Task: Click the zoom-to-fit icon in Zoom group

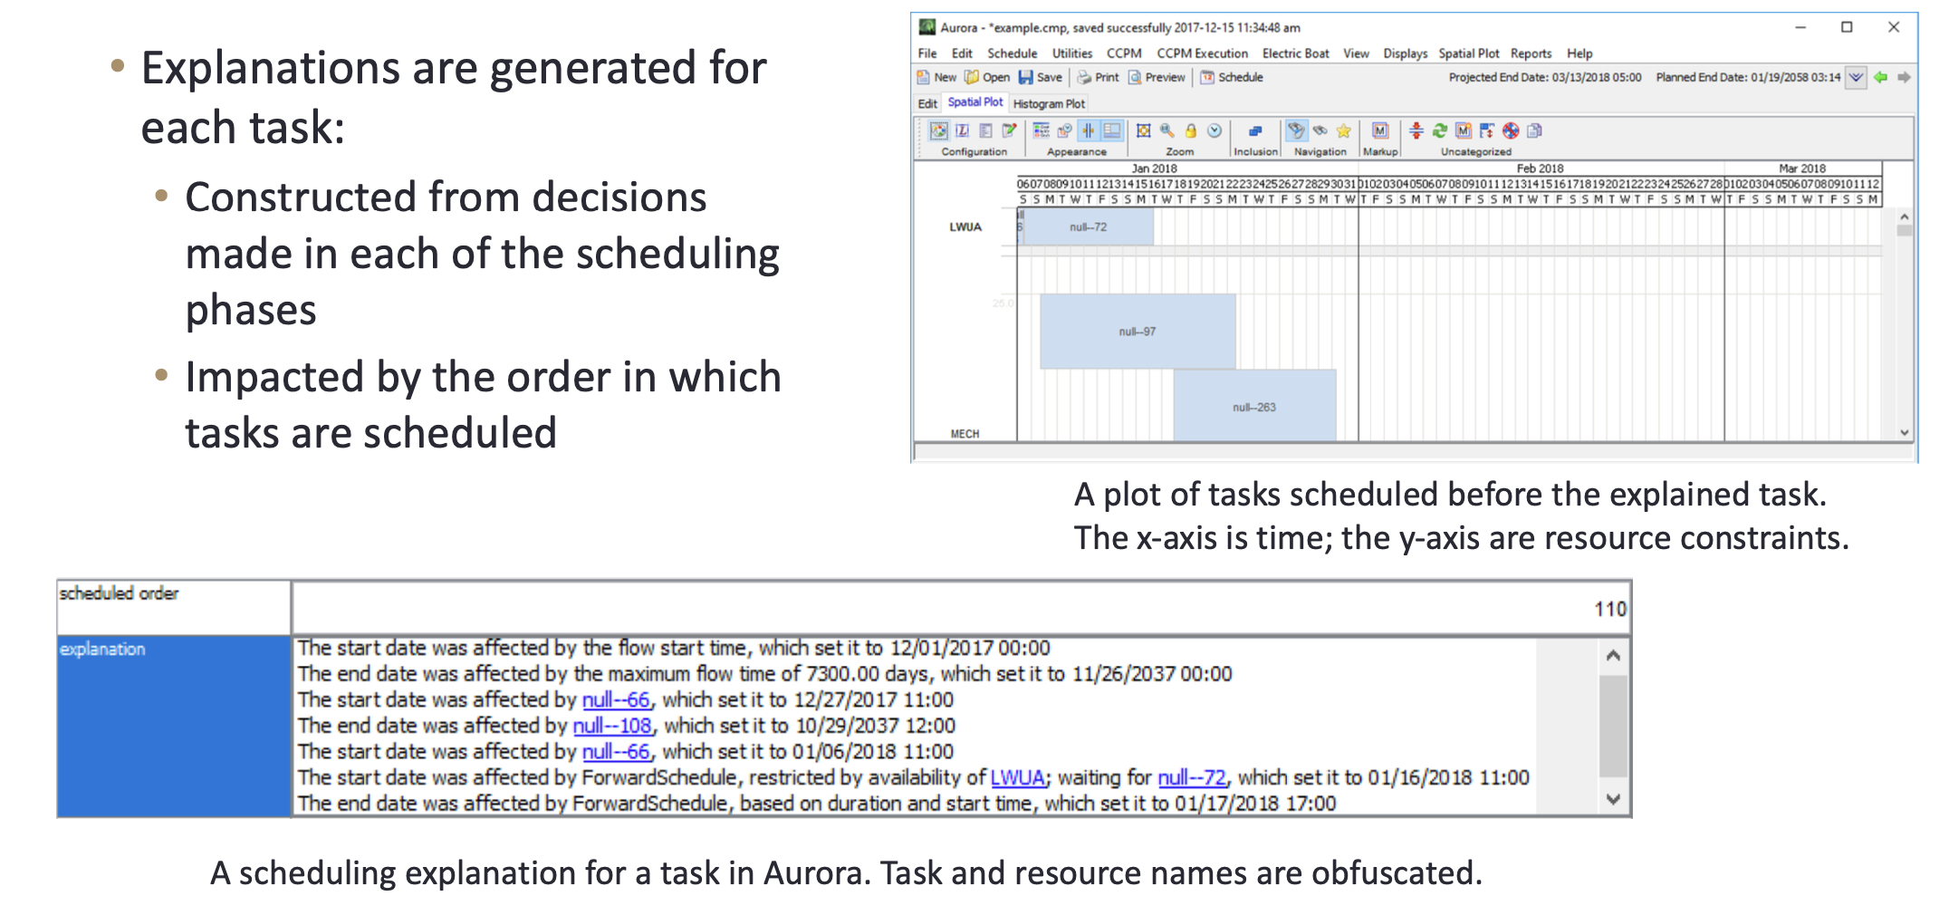Action: [1144, 131]
